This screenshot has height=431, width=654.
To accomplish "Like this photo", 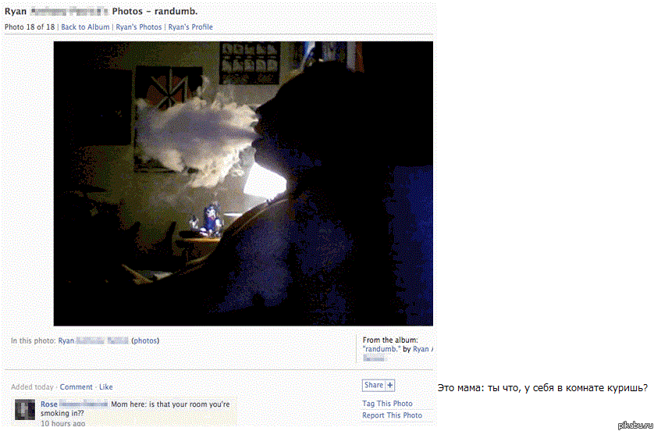I will [105, 387].
